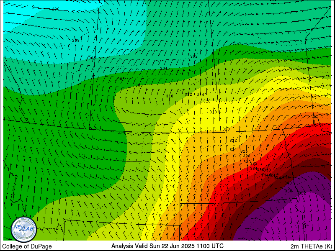This screenshot has width=335, height=251.
Task: Click the 320 contour label
Action: [x=226, y=129]
